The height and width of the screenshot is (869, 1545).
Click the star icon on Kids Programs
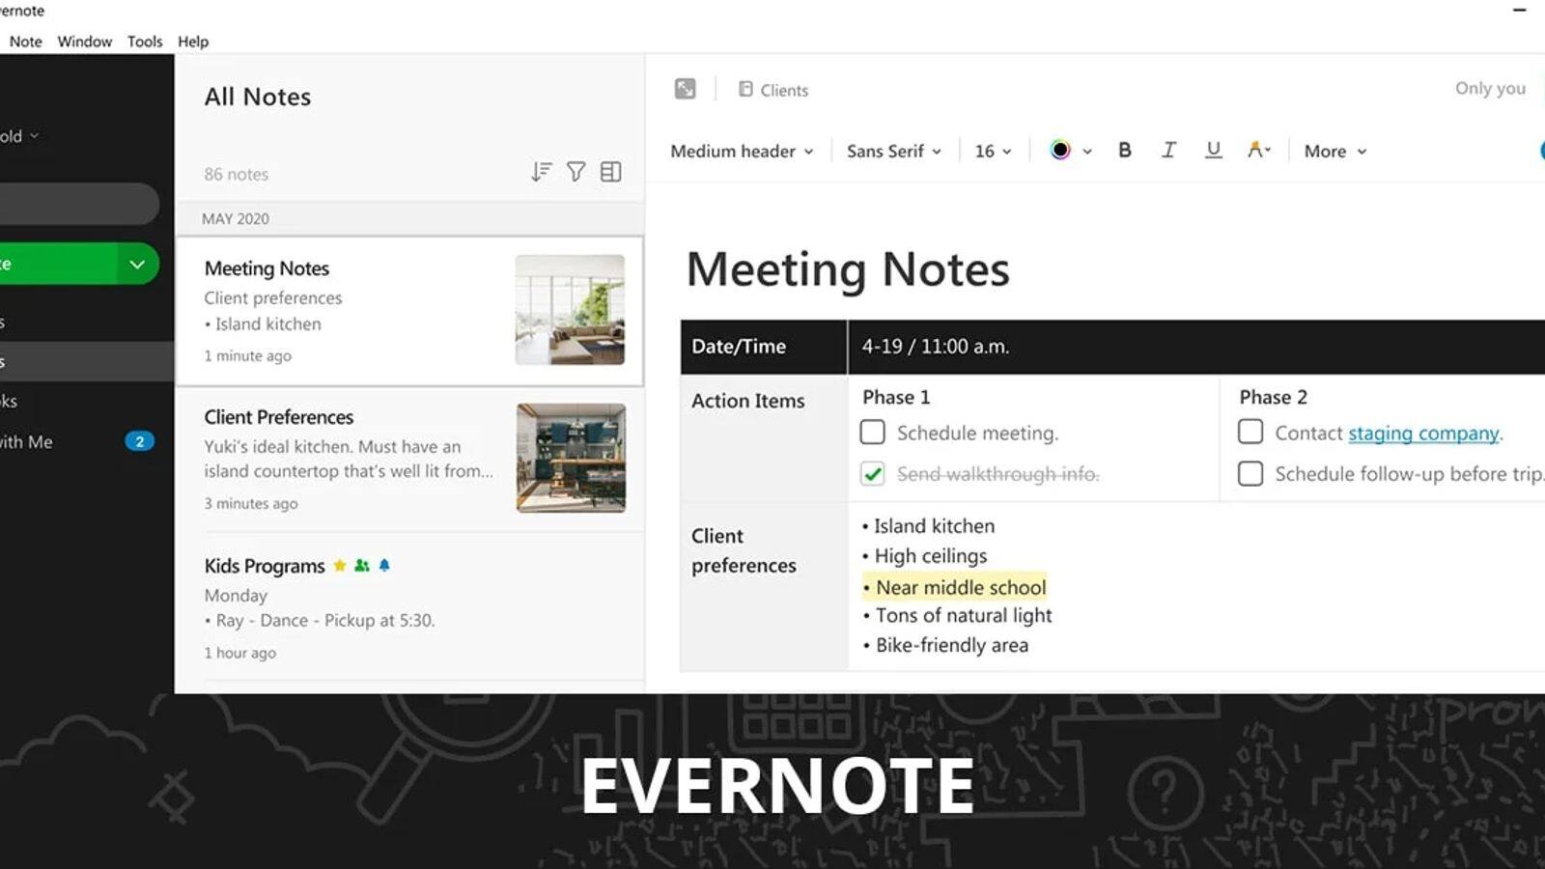(x=340, y=566)
